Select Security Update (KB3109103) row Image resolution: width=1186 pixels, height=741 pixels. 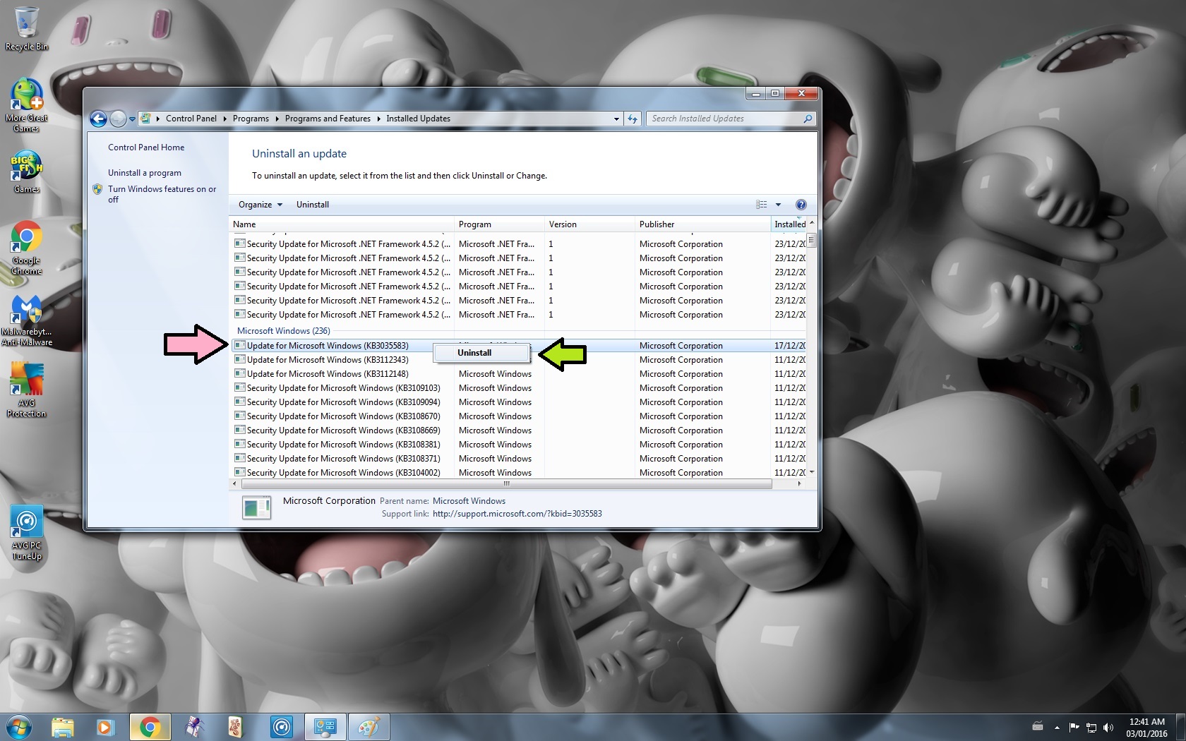[519, 388]
